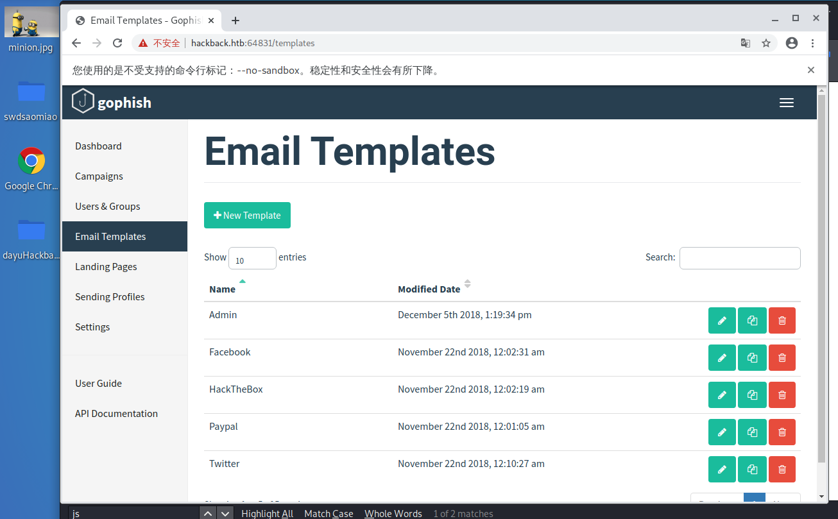Click the not-secure warning indicator
This screenshot has height=519, width=838.
tap(159, 43)
